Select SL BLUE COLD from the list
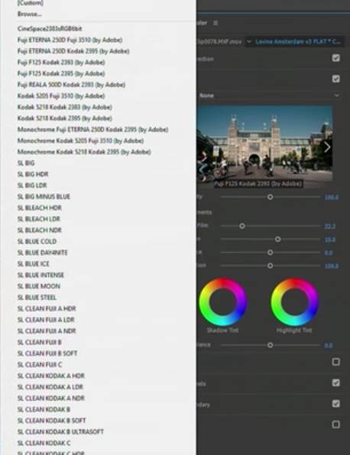350x455 pixels. tap(37, 241)
